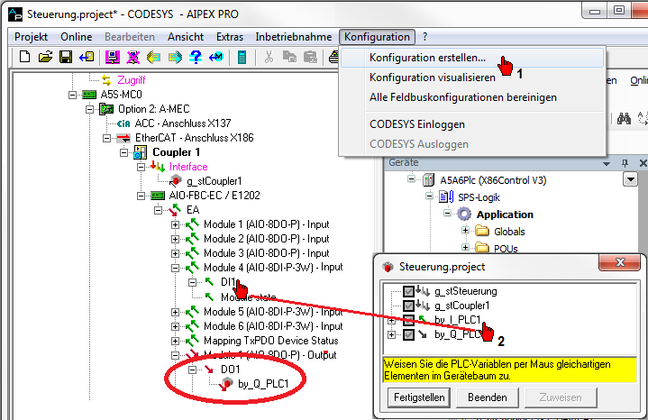
Task: Click the Application gear icon
Action: pyautogui.click(x=464, y=215)
